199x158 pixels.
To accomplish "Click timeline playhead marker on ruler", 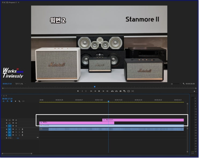I will pos(108,101).
